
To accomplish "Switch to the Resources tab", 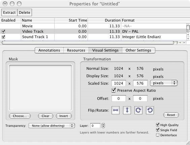I will tap(76, 50).
